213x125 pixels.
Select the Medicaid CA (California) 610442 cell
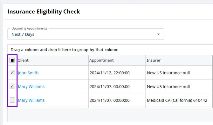179,100
